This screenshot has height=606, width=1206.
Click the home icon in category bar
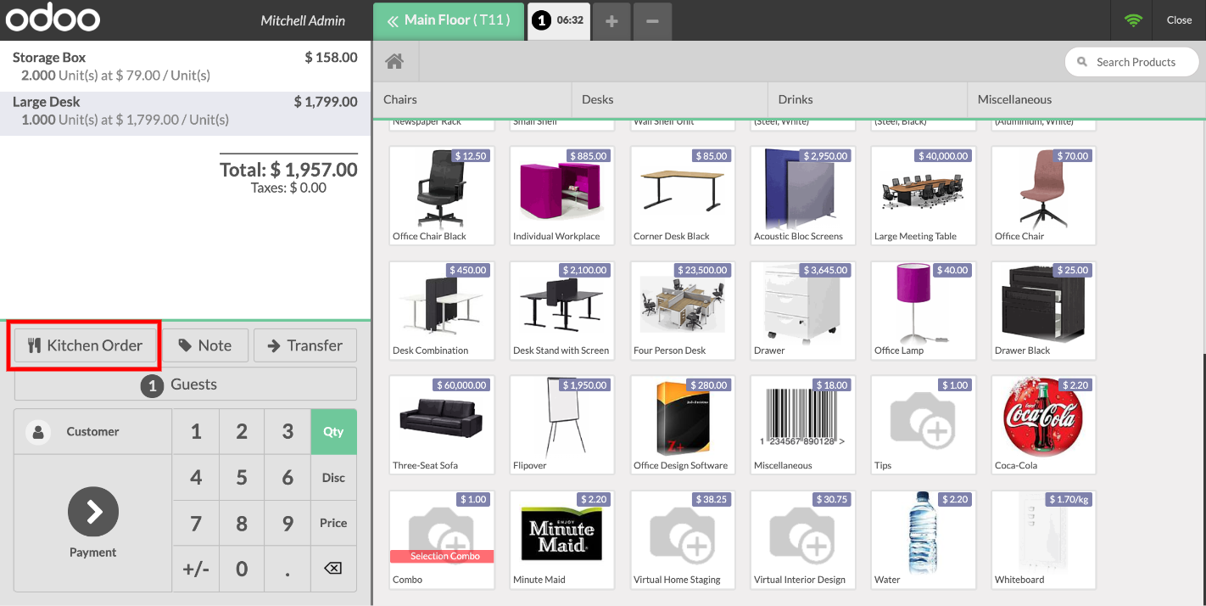394,62
